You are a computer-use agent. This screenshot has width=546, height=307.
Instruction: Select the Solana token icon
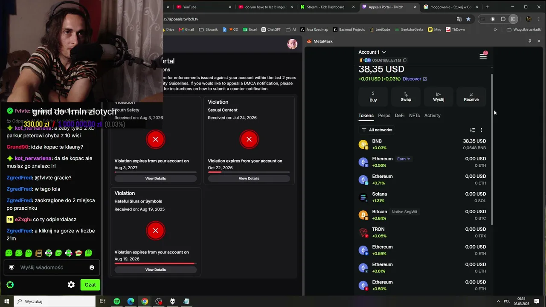[363, 197]
